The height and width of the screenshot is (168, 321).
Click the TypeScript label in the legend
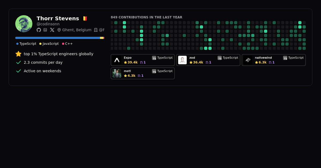click(28, 44)
